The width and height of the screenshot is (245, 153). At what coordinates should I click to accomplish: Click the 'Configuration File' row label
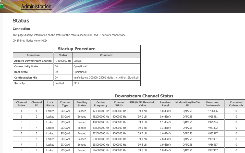point(26,78)
